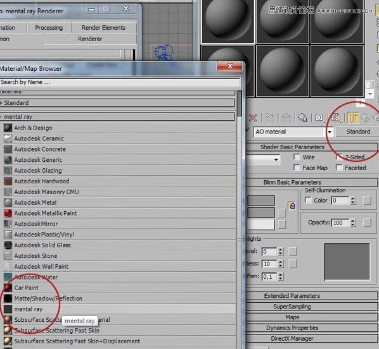The width and height of the screenshot is (379, 349).
Task: Click the Autodesk Plastic/Vinyl material icon
Action: pos(8,235)
